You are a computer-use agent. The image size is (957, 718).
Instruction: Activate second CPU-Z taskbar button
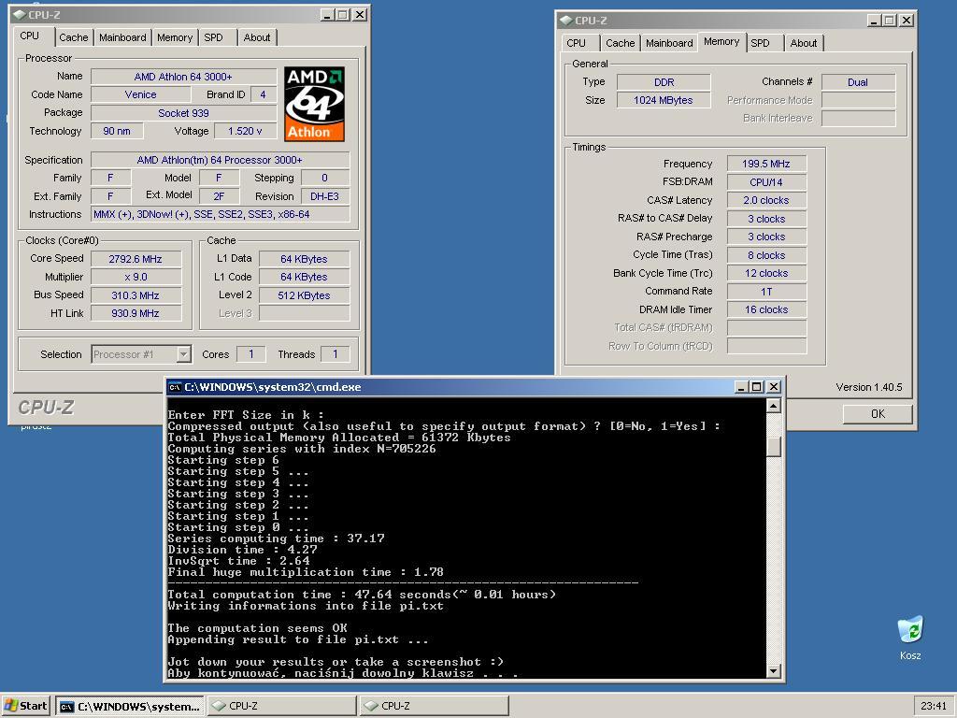pyautogui.click(x=434, y=707)
